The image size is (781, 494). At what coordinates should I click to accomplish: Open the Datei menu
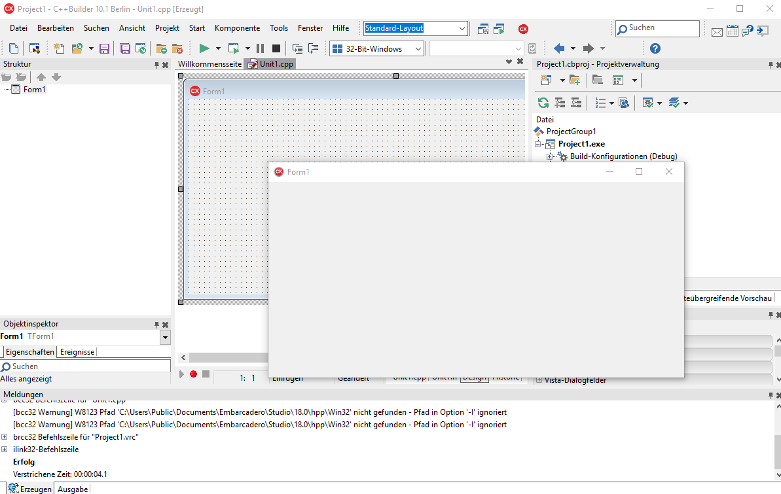(18, 28)
